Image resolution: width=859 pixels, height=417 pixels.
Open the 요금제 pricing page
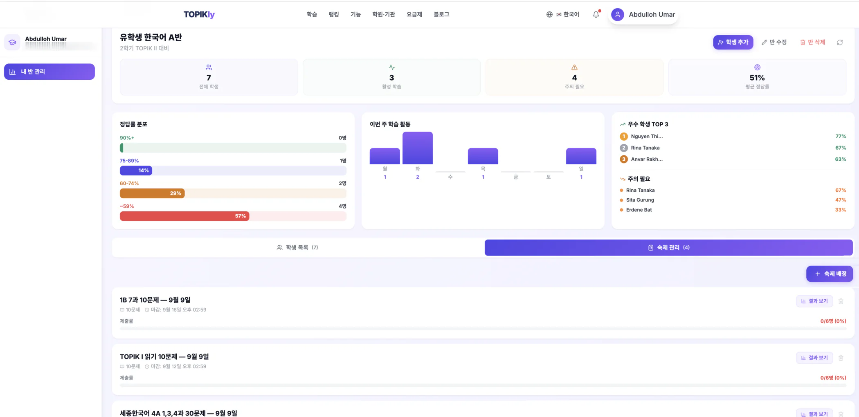414,14
